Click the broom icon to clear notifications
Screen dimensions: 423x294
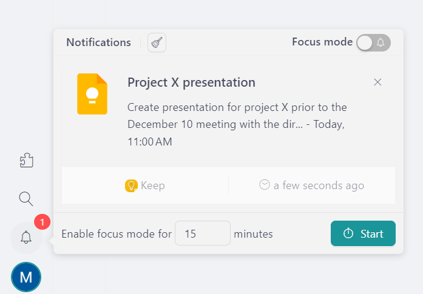click(157, 42)
